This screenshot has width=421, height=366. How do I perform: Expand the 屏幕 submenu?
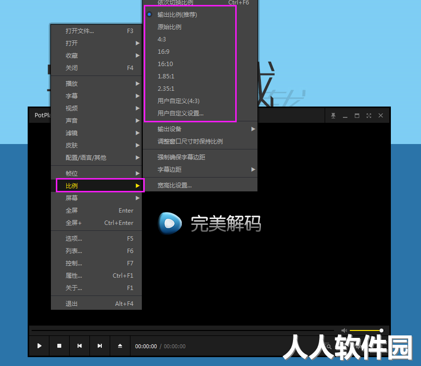click(96, 198)
